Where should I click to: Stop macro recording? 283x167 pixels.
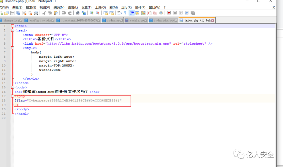tap(175, 13)
